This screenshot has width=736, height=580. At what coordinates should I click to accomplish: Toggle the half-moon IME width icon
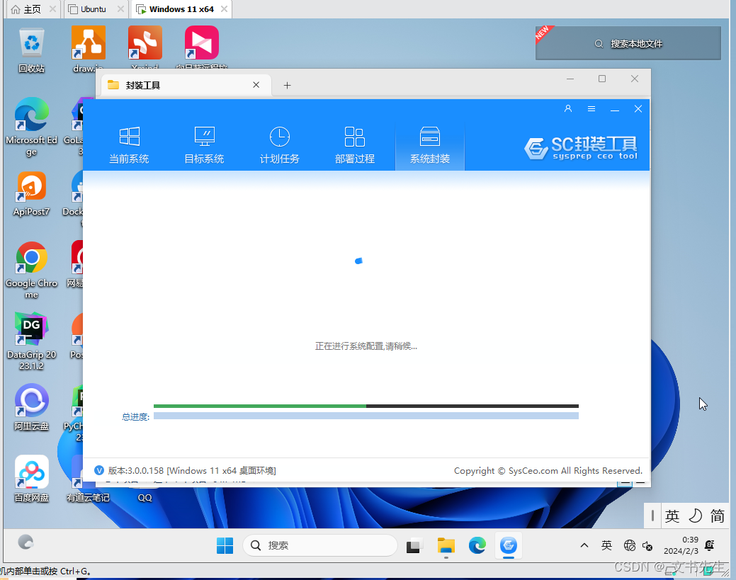pos(695,516)
